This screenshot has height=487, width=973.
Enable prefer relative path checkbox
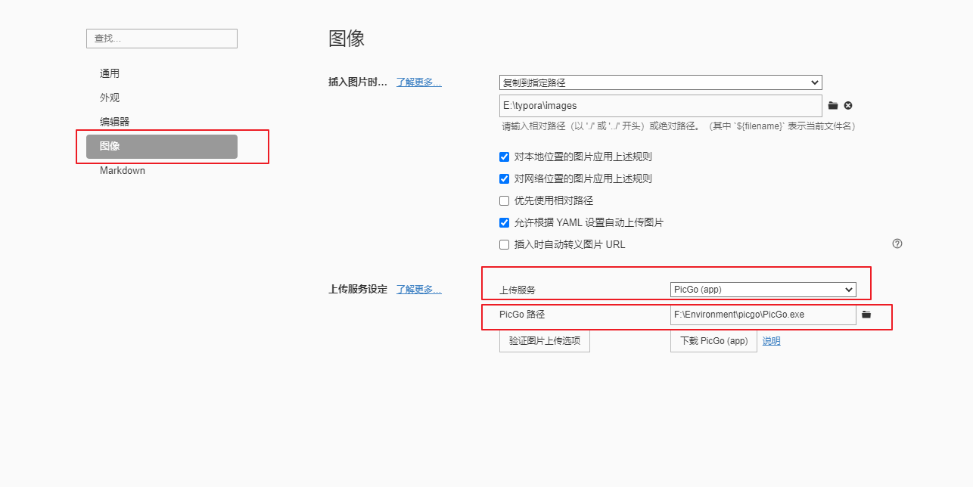tap(505, 201)
